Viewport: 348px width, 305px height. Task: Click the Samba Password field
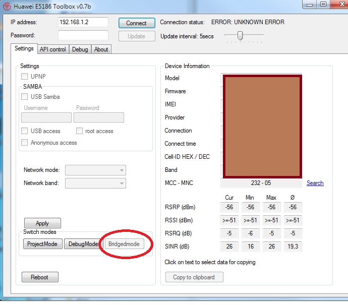[99, 117]
